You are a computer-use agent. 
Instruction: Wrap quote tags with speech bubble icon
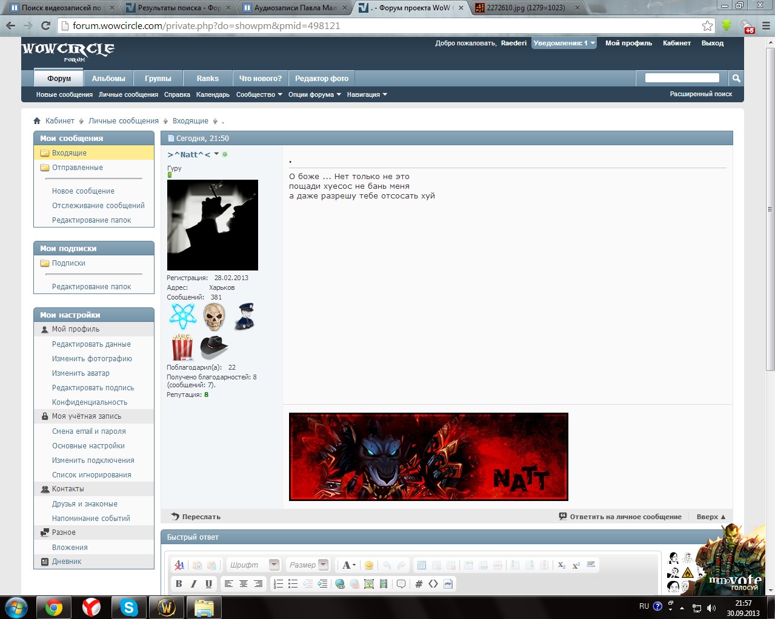pyautogui.click(x=401, y=584)
